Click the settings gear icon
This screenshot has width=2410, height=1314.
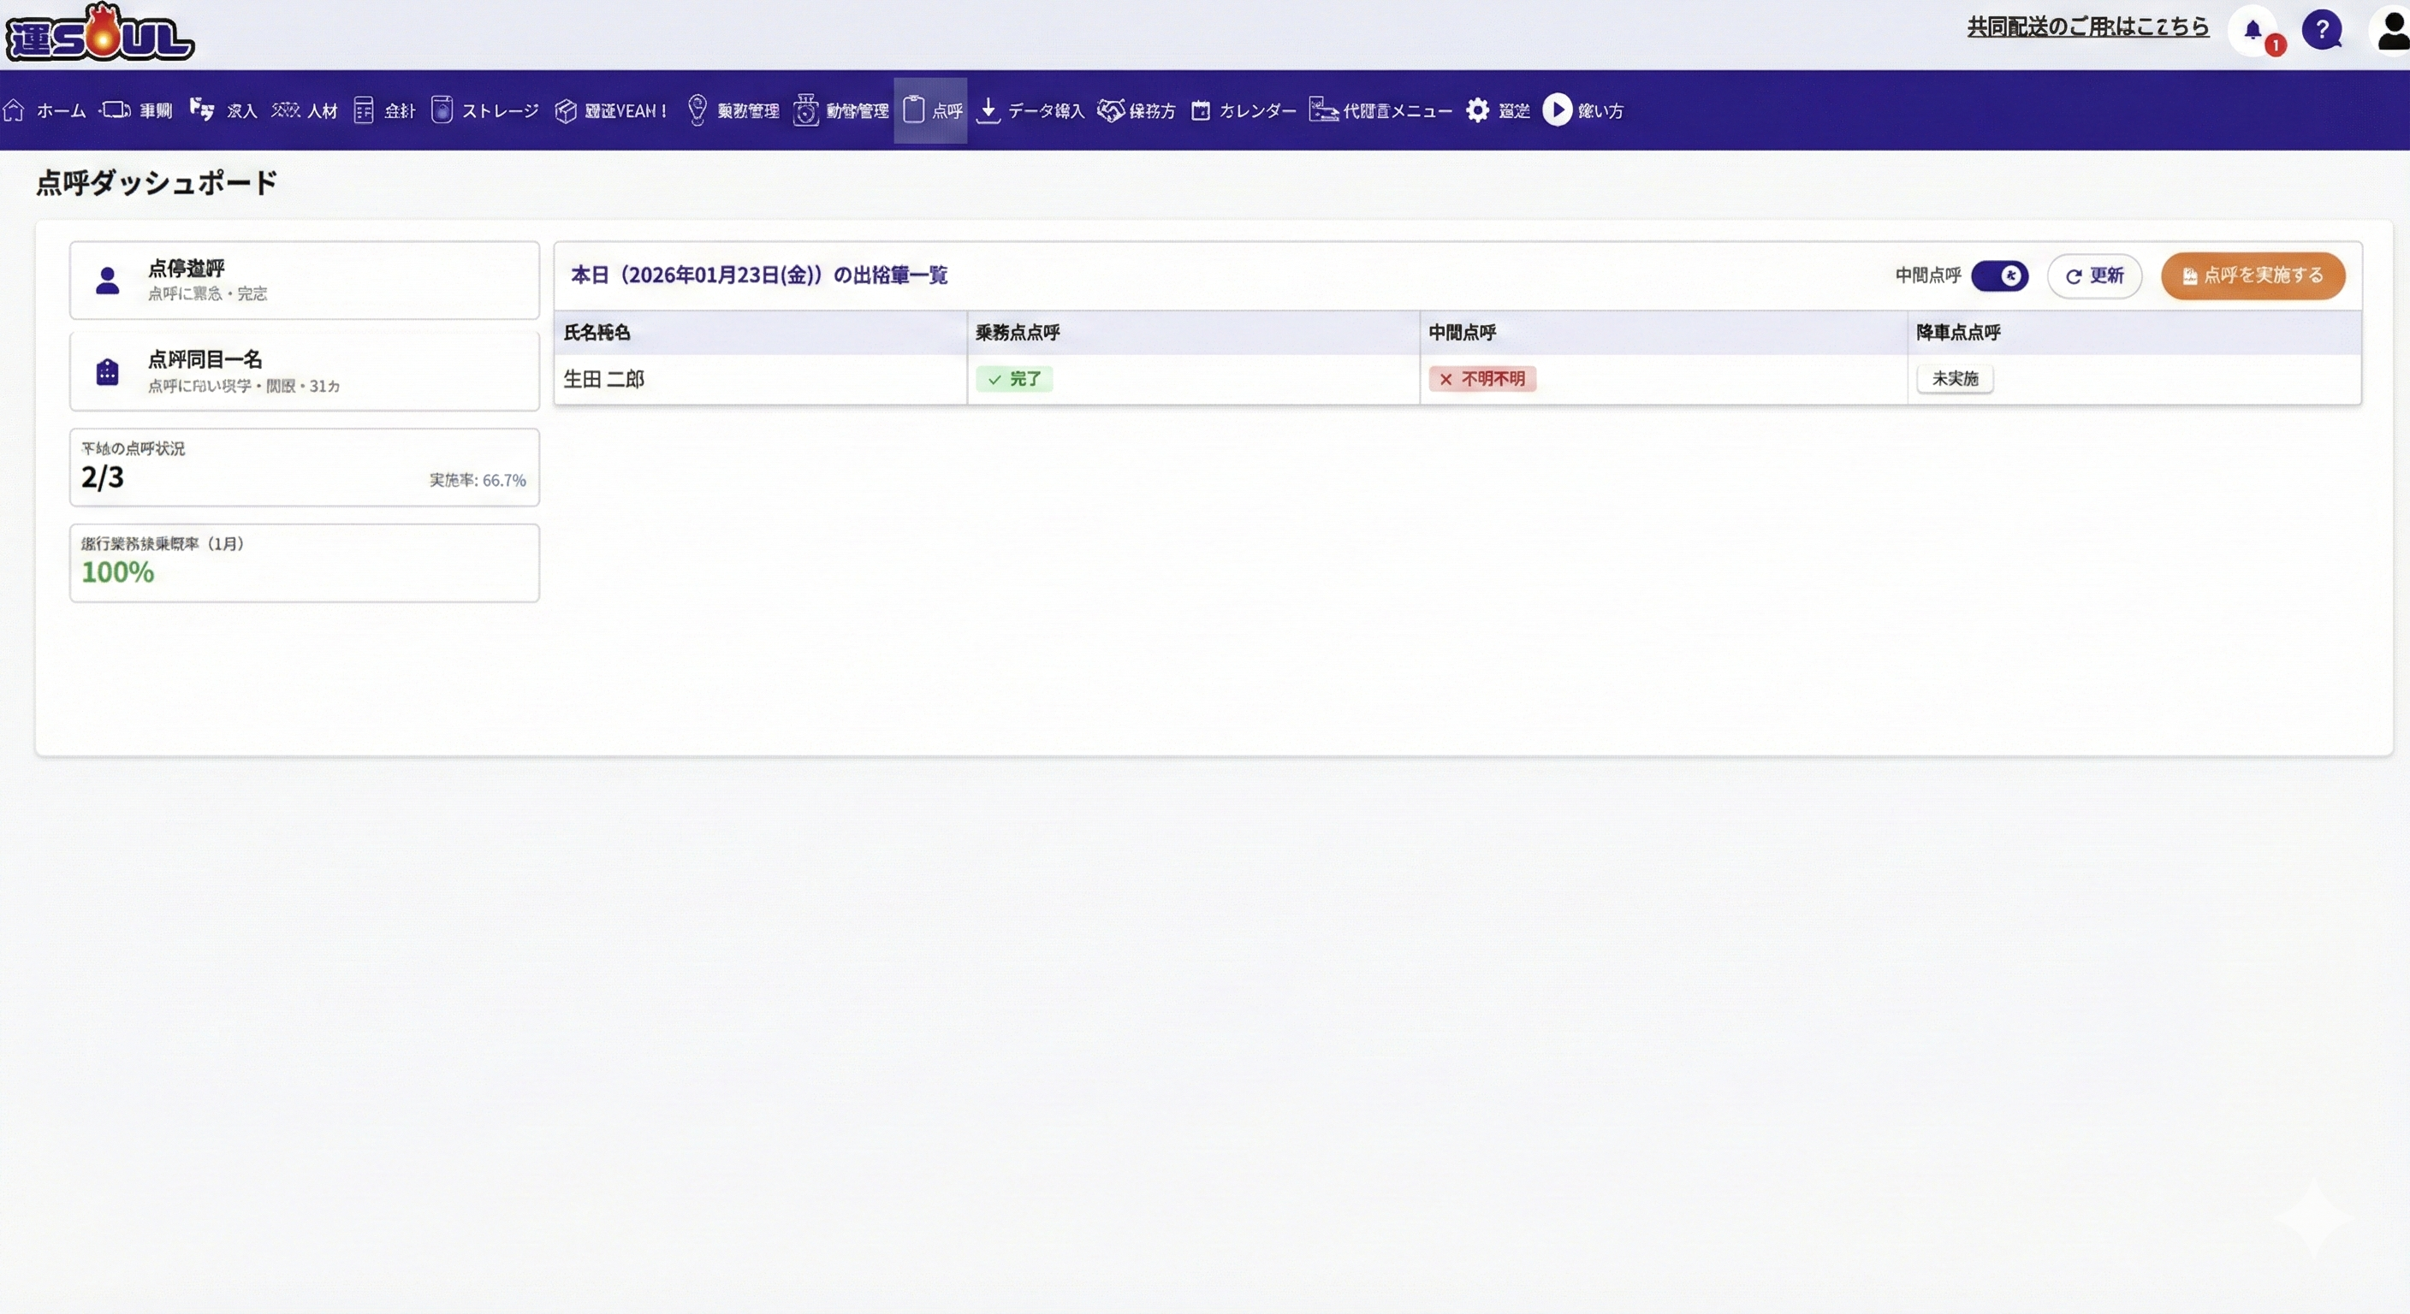click(1477, 110)
